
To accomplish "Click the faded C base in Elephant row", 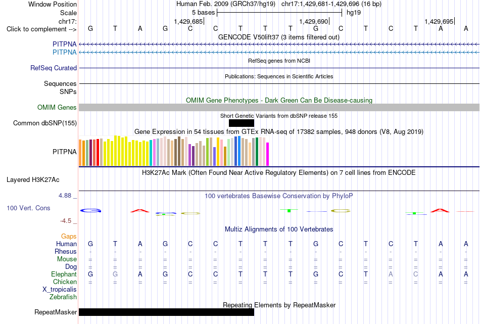I will pyautogui.click(x=416, y=274).
